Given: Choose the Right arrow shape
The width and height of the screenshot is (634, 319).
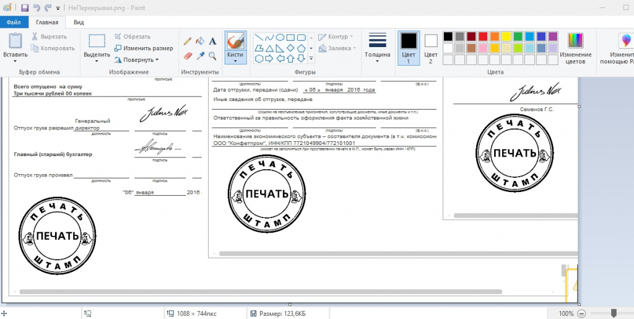Looking at the screenshot, I should (x=269, y=59).
